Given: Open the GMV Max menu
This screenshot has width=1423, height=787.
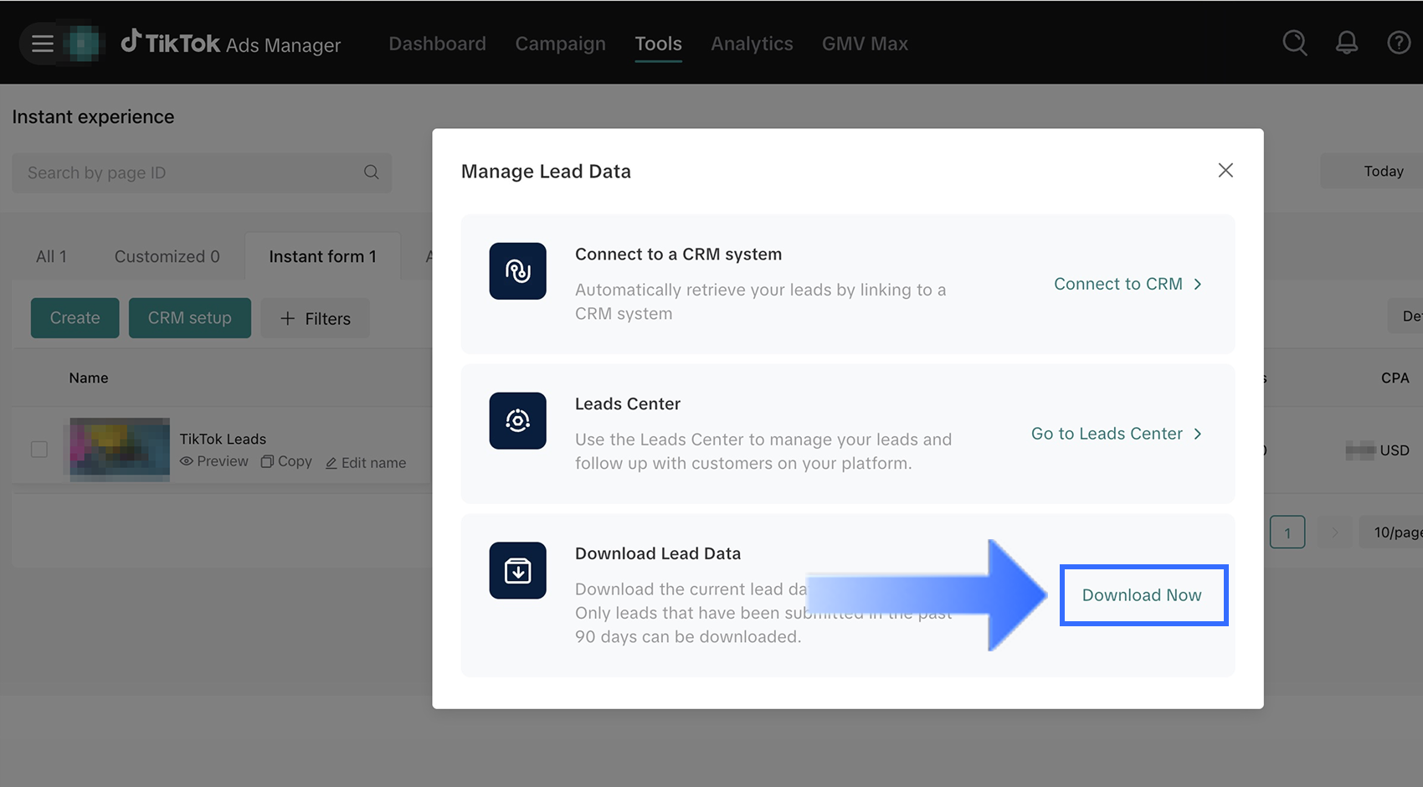Looking at the screenshot, I should click(865, 44).
